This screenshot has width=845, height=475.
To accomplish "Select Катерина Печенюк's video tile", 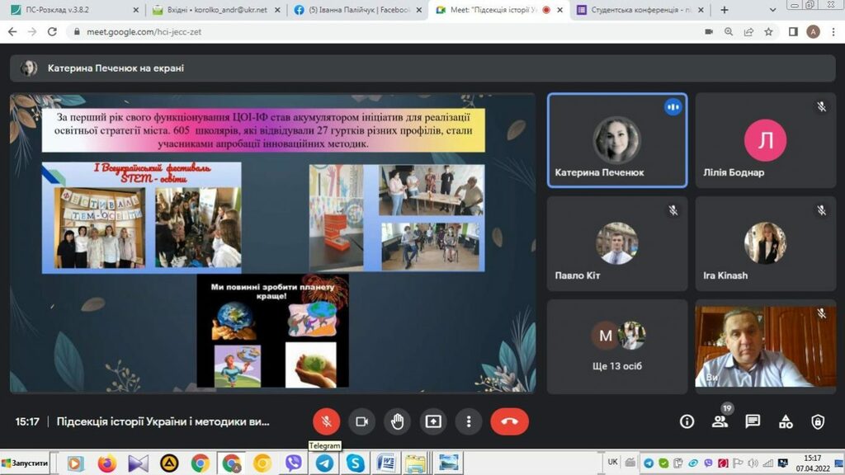I will [617, 140].
